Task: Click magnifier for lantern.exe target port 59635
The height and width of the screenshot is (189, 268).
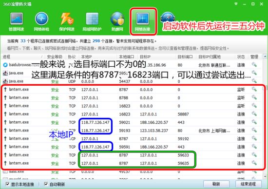Action: [254, 163]
